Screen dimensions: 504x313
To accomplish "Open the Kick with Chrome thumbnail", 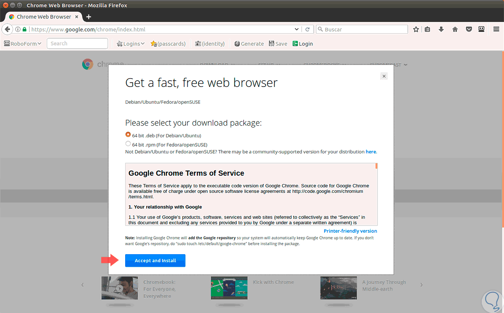I will [x=229, y=288].
